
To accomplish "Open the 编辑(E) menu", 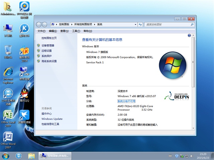I will pos(53,31).
